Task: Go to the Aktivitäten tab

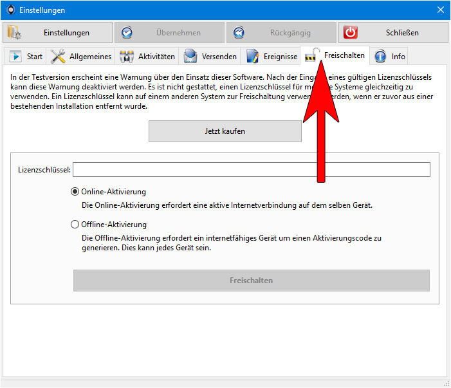Action: pos(147,57)
